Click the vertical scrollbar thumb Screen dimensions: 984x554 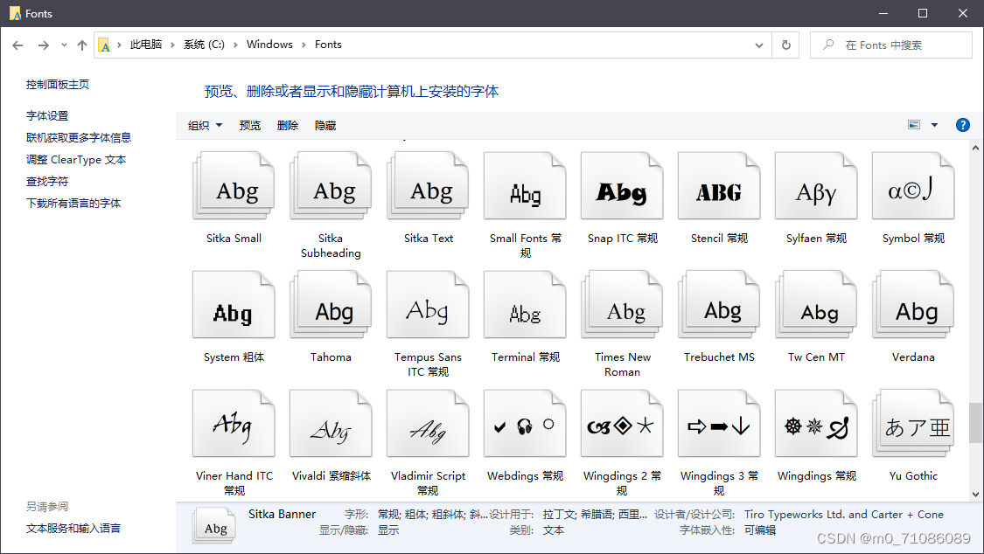(x=975, y=422)
